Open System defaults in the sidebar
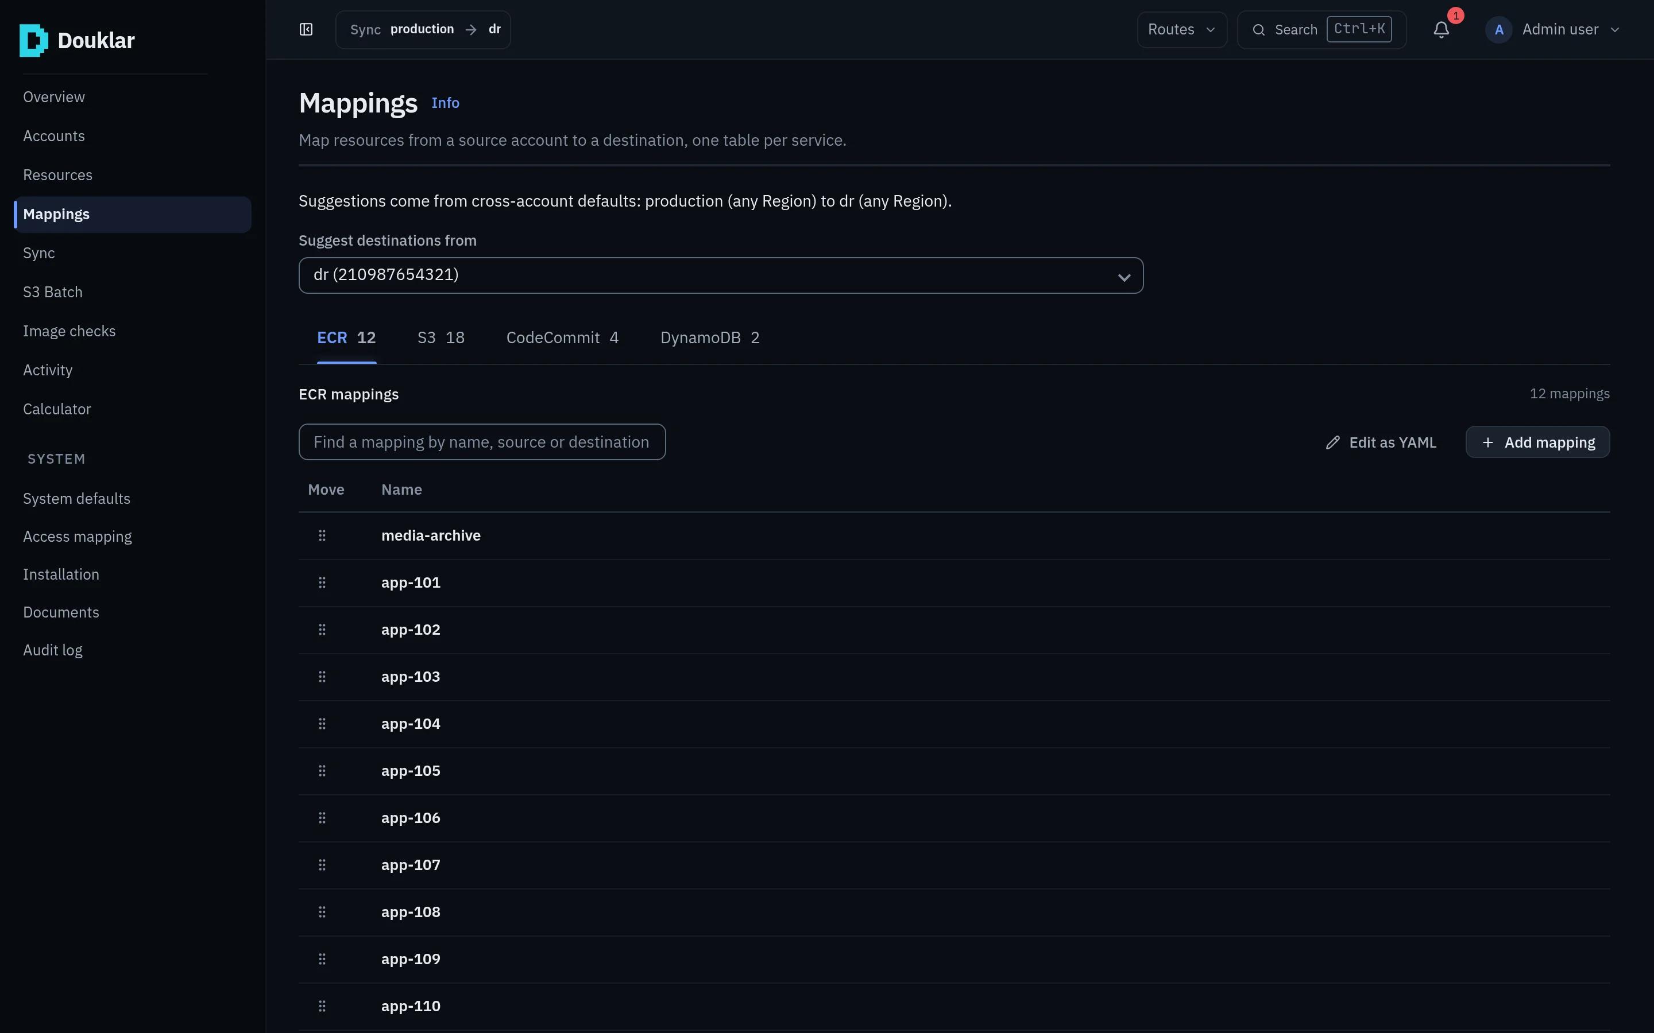Screen dimensions: 1654x1033 tap(132, 499)
